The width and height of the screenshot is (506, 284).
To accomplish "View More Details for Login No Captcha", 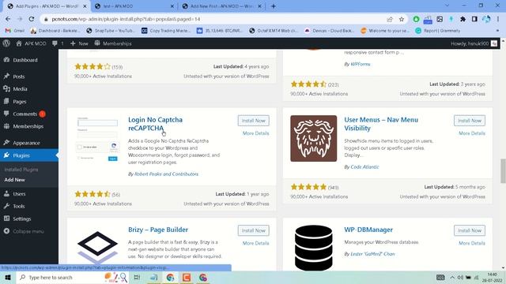I will pos(255,133).
